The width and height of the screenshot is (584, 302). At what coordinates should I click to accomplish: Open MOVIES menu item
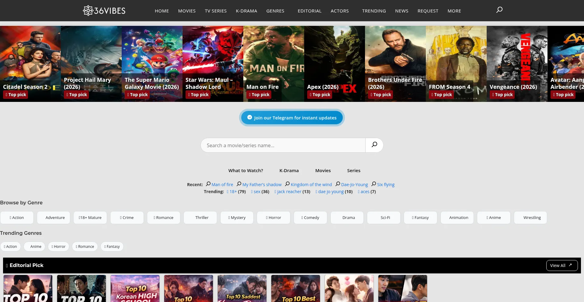click(187, 11)
